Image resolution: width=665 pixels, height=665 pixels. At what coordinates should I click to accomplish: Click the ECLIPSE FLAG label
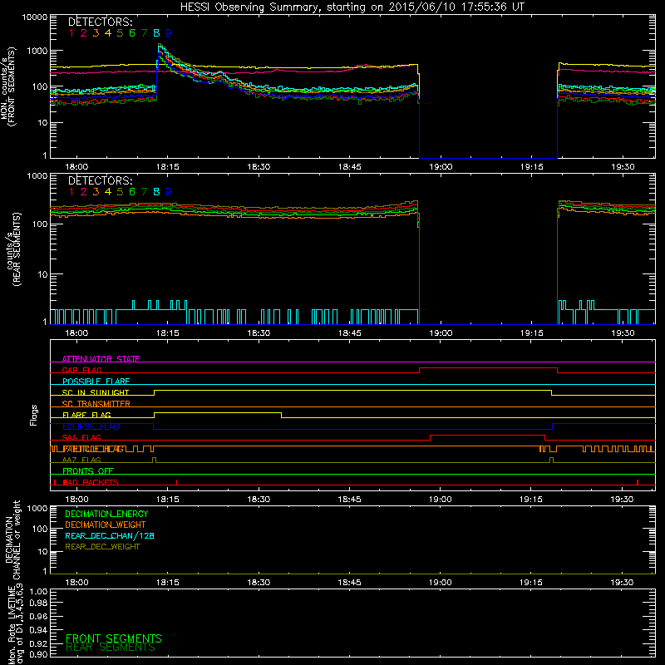(91, 426)
